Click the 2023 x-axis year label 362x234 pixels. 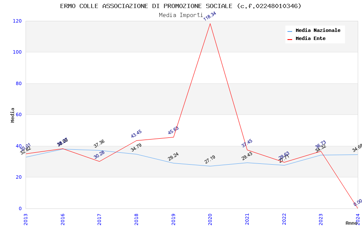click(x=321, y=220)
